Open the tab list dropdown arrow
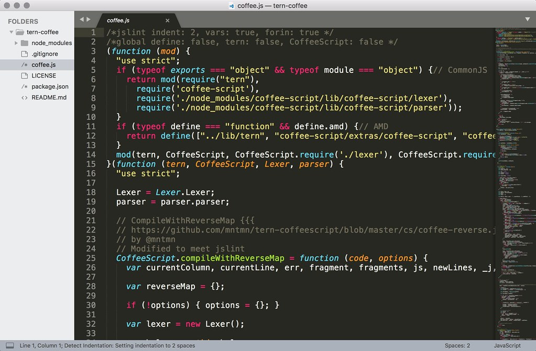 [528, 19]
